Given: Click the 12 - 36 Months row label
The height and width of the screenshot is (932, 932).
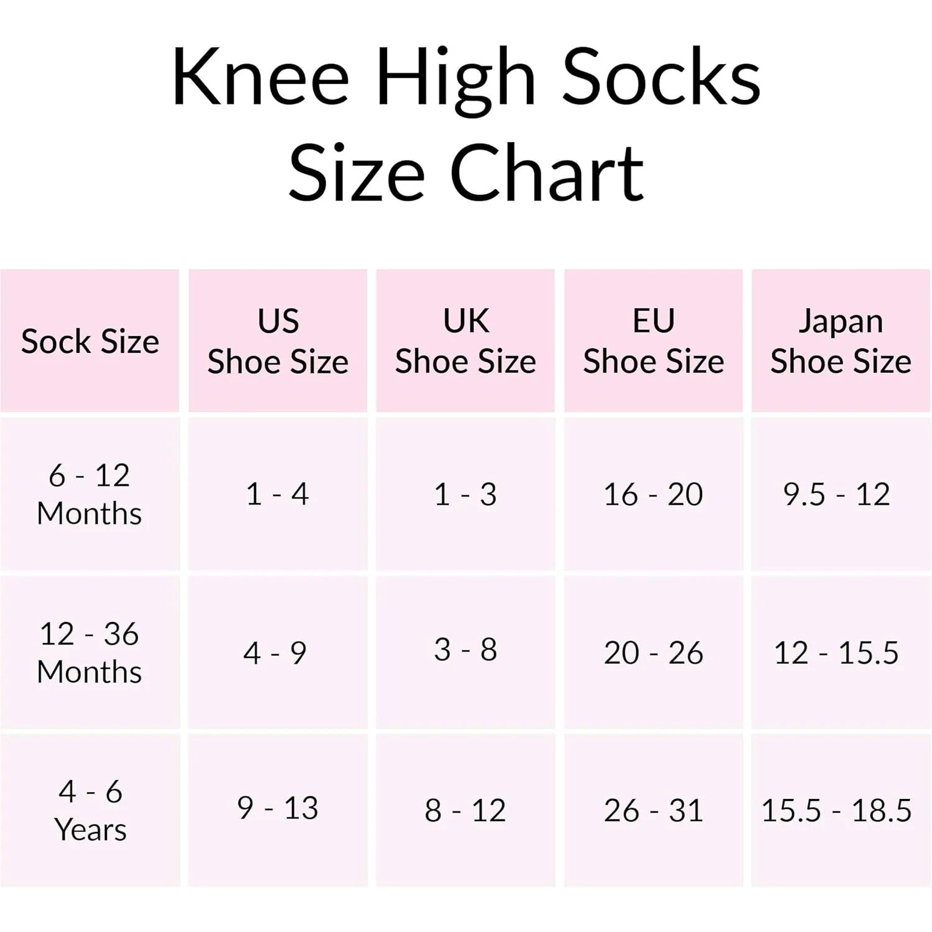Looking at the screenshot, I should click(x=89, y=653).
